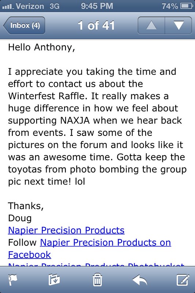
Task: Tap the Hello Anthony greeting line
Action: point(41,47)
